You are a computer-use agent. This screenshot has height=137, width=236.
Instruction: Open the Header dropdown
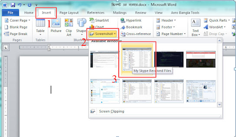166,20
